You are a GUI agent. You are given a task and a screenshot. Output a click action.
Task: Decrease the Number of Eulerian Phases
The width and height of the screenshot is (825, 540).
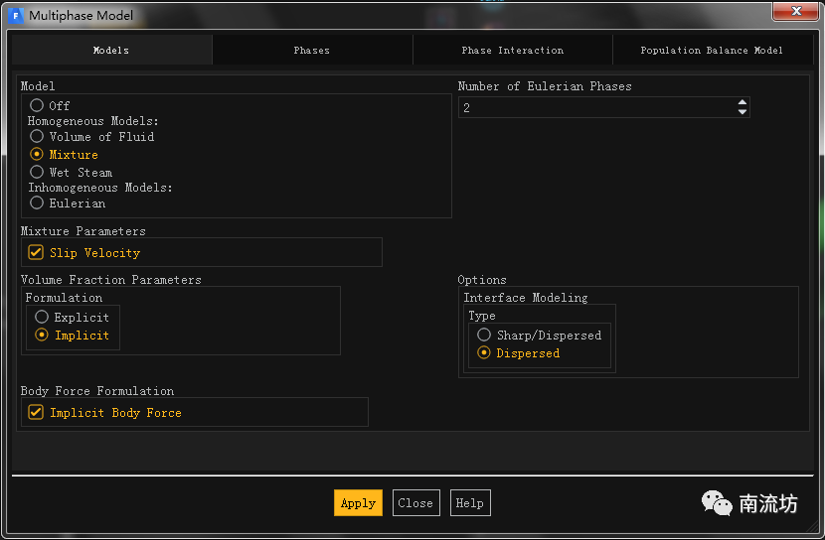(742, 112)
